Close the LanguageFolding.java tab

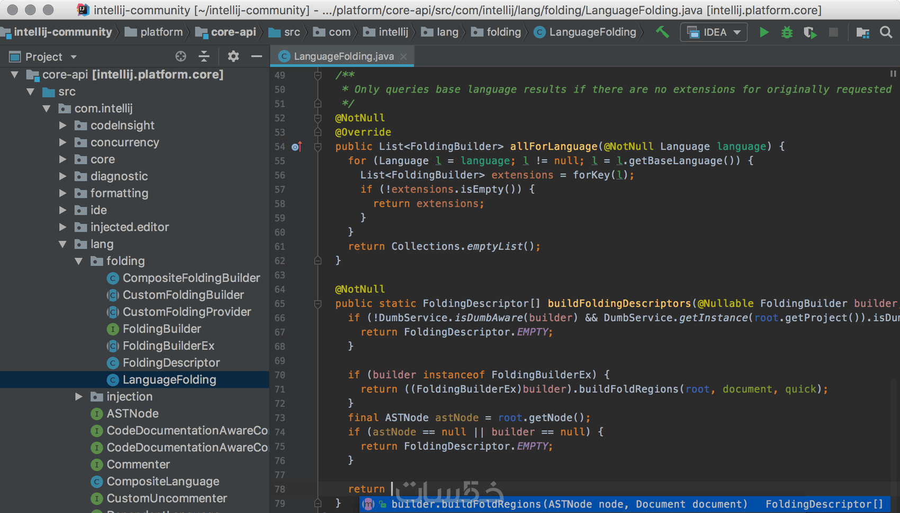pyautogui.click(x=404, y=56)
